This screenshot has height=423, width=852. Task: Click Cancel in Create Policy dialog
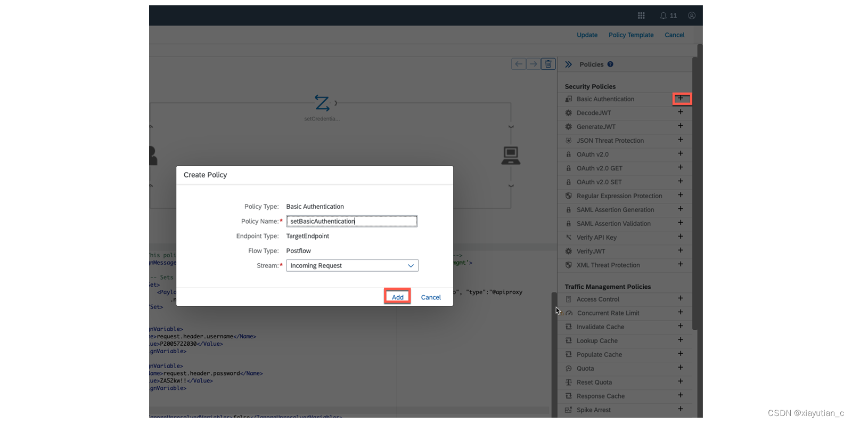(x=431, y=297)
